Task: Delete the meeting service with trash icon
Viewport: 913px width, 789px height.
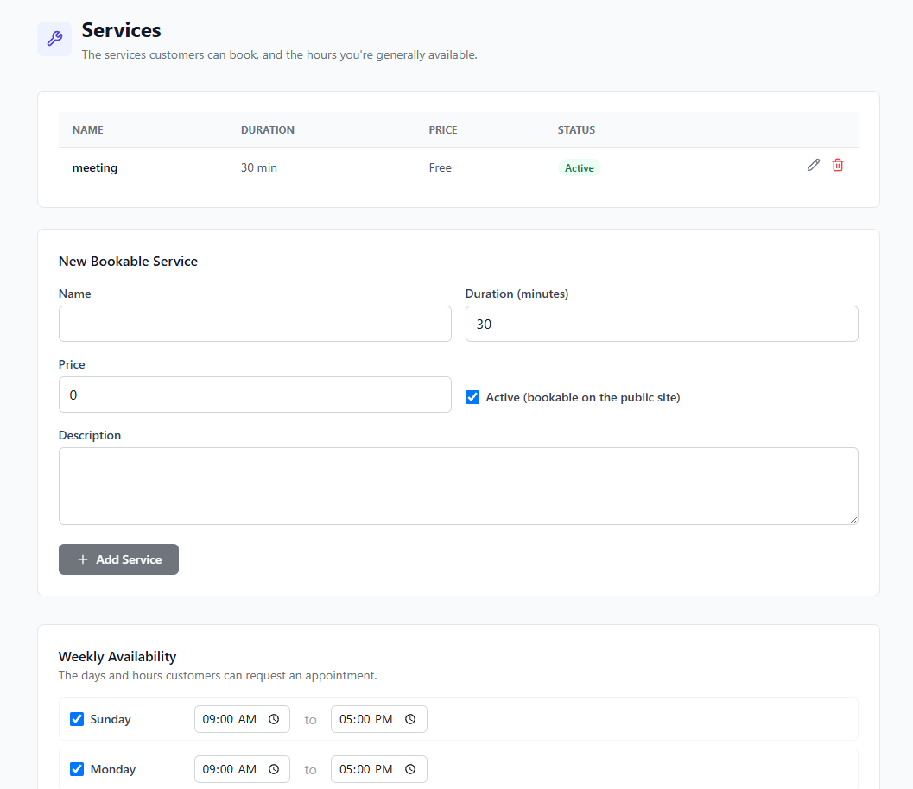Action: pyautogui.click(x=838, y=165)
